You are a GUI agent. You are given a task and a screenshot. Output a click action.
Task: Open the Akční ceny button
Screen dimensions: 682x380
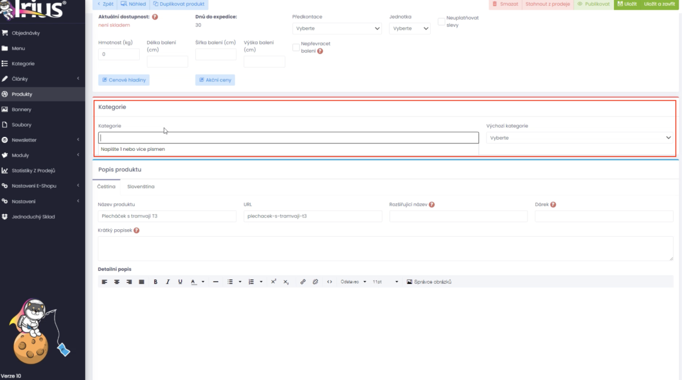pos(215,80)
